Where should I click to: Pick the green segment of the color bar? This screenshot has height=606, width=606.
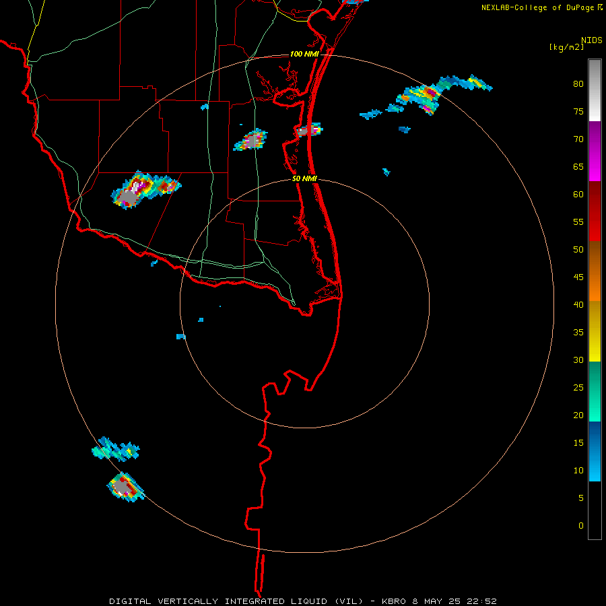click(x=595, y=391)
